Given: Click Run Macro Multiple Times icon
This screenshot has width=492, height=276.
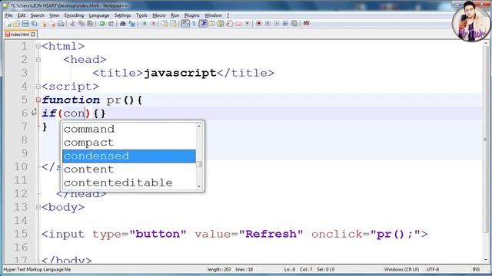Looking at the screenshot, I should [x=285, y=24].
